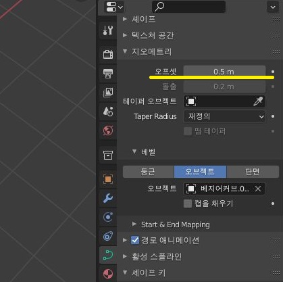Viewport: 283px width, 282px height.
Task: Open the Physics properties tab
Action: [108, 217]
